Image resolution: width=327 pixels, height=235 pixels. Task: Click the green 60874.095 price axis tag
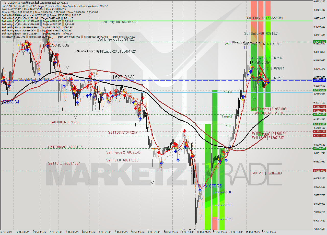coord(320,148)
